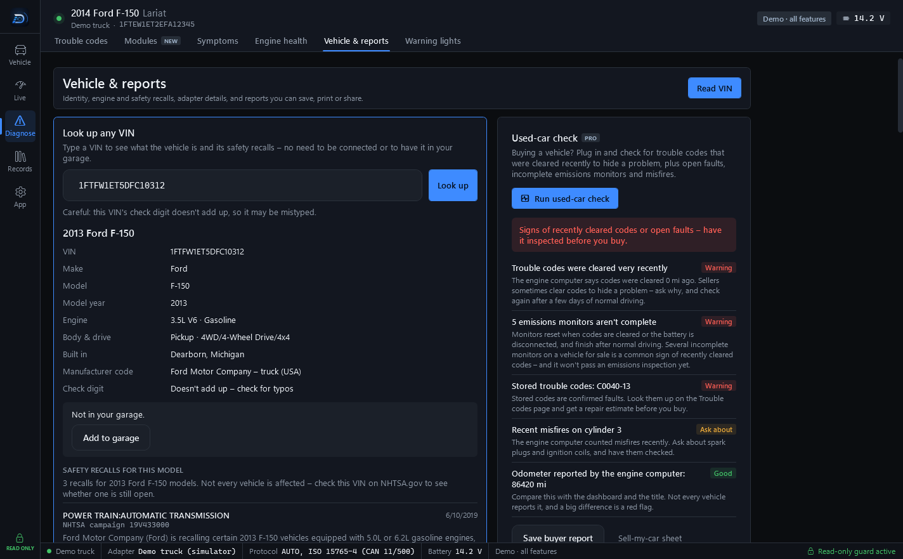Image resolution: width=903 pixels, height=559 pixels.
Task: Click the Adapter Demo truck (simulator) status entry
Action: point(171,551)
